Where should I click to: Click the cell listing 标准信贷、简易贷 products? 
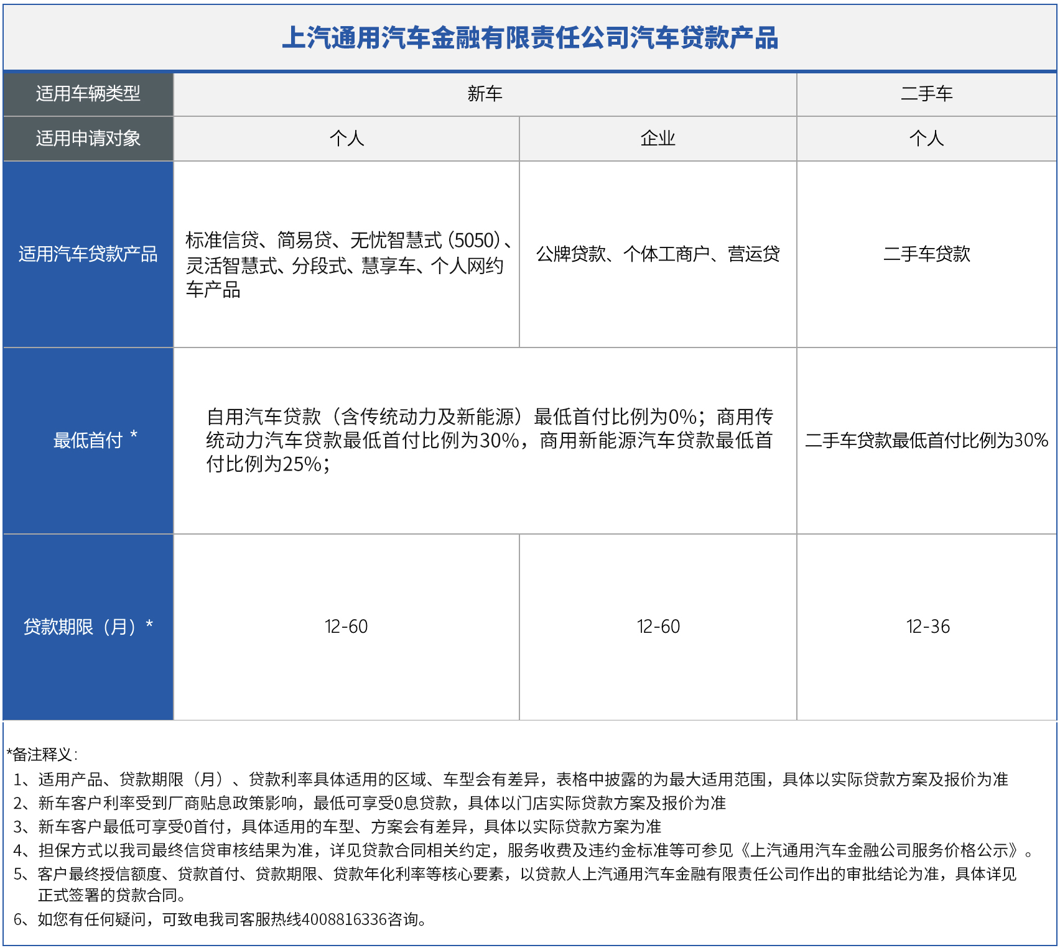(346, 265)
